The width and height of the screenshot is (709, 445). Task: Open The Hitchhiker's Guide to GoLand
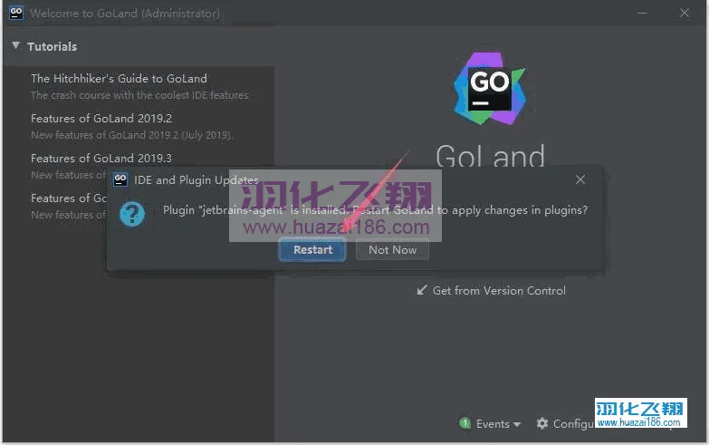[119, 78]
